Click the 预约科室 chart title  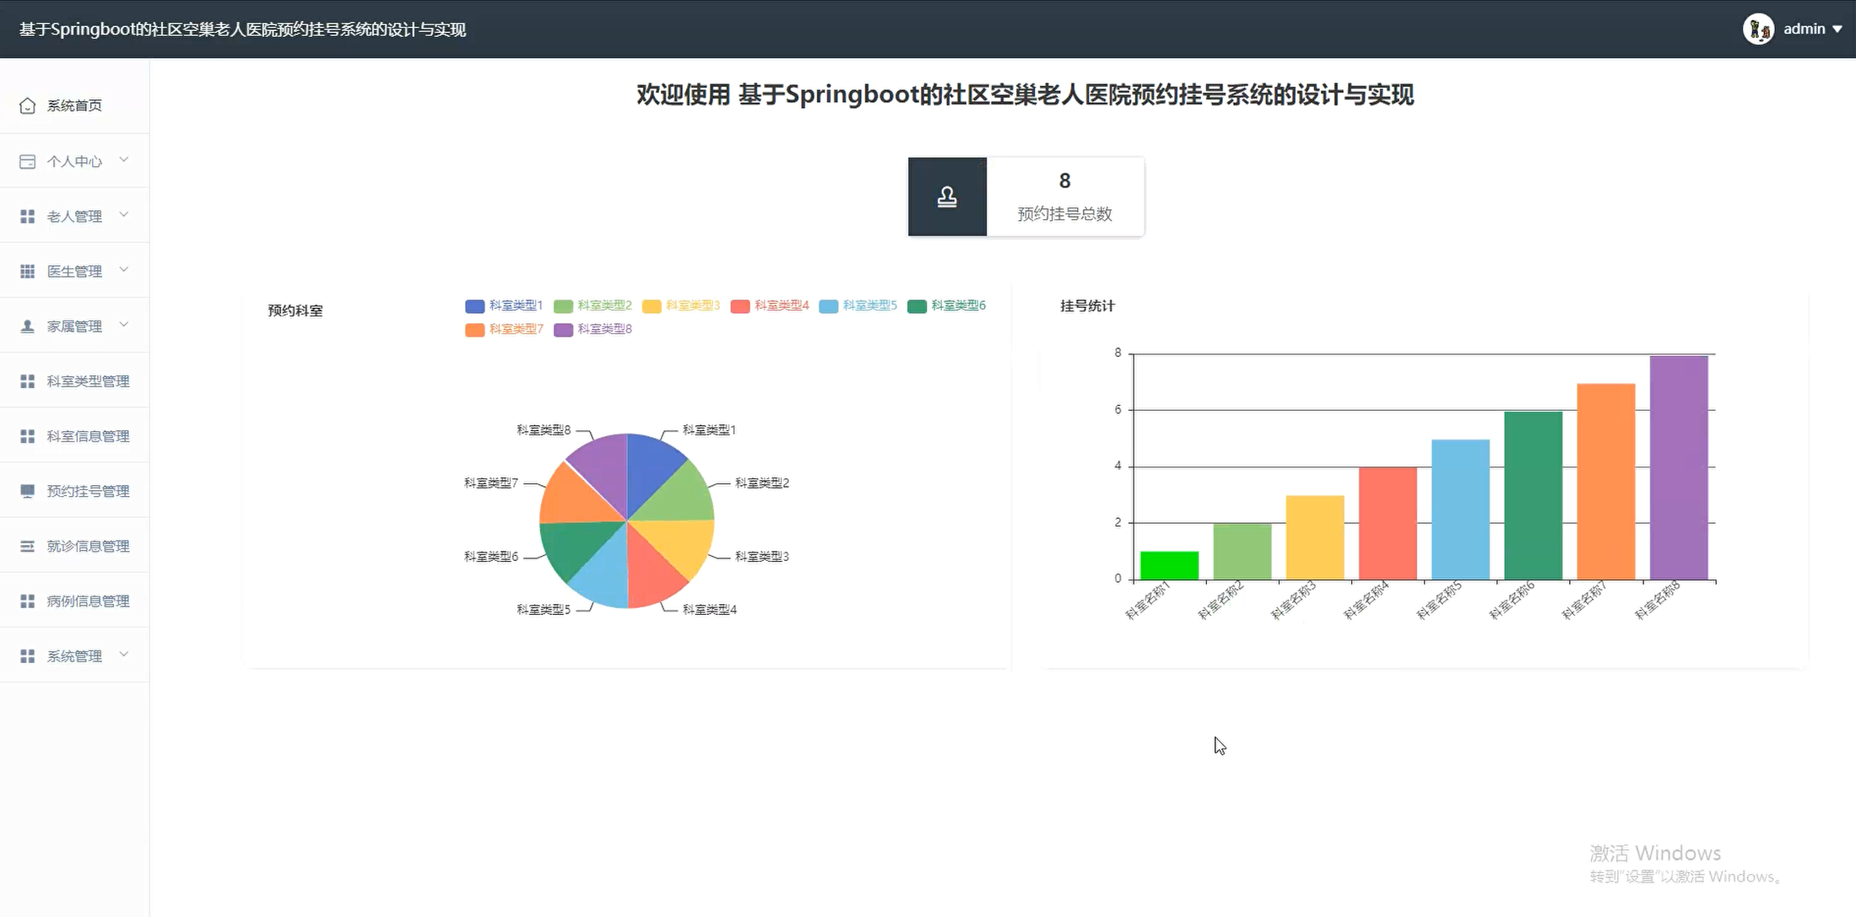pyautogui.click(x=295, y=310)
